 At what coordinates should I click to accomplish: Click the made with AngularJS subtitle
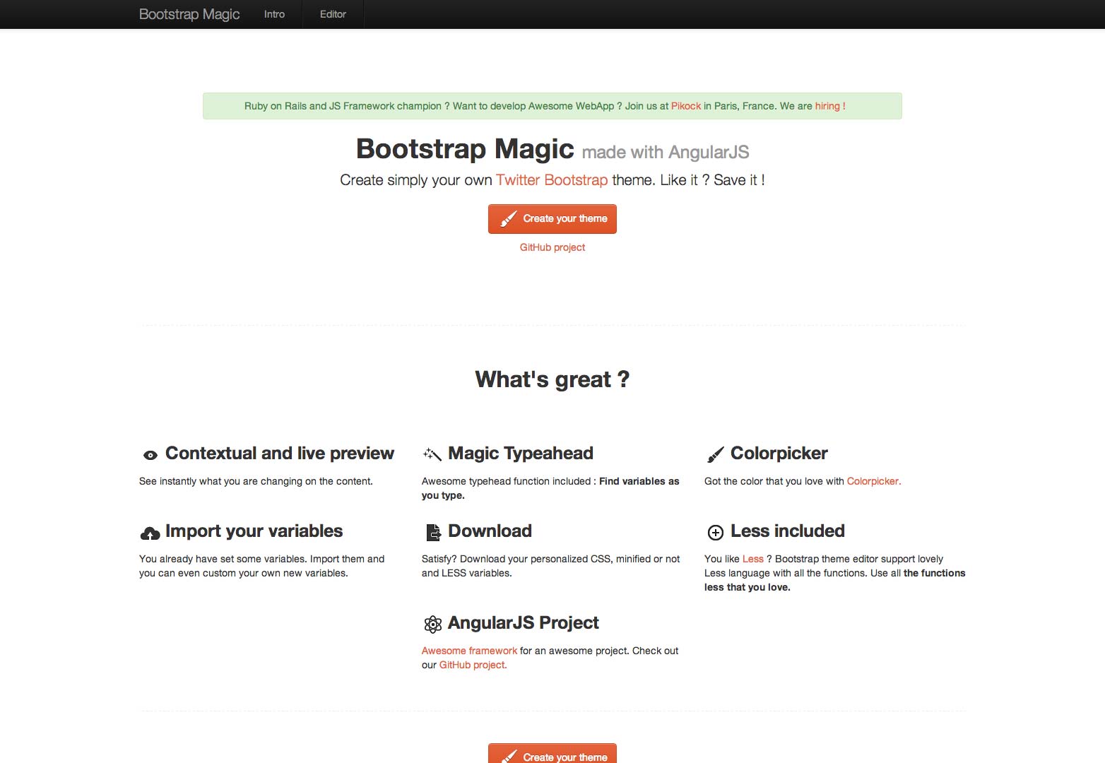666,152
